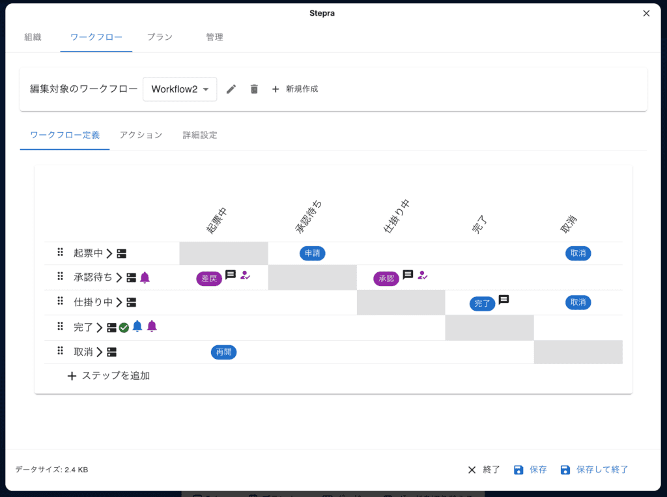This screenshot has width=667, height=497.
Task: Select the ワークフロー定義 sub-tab
Action: [x=64, y=135]
